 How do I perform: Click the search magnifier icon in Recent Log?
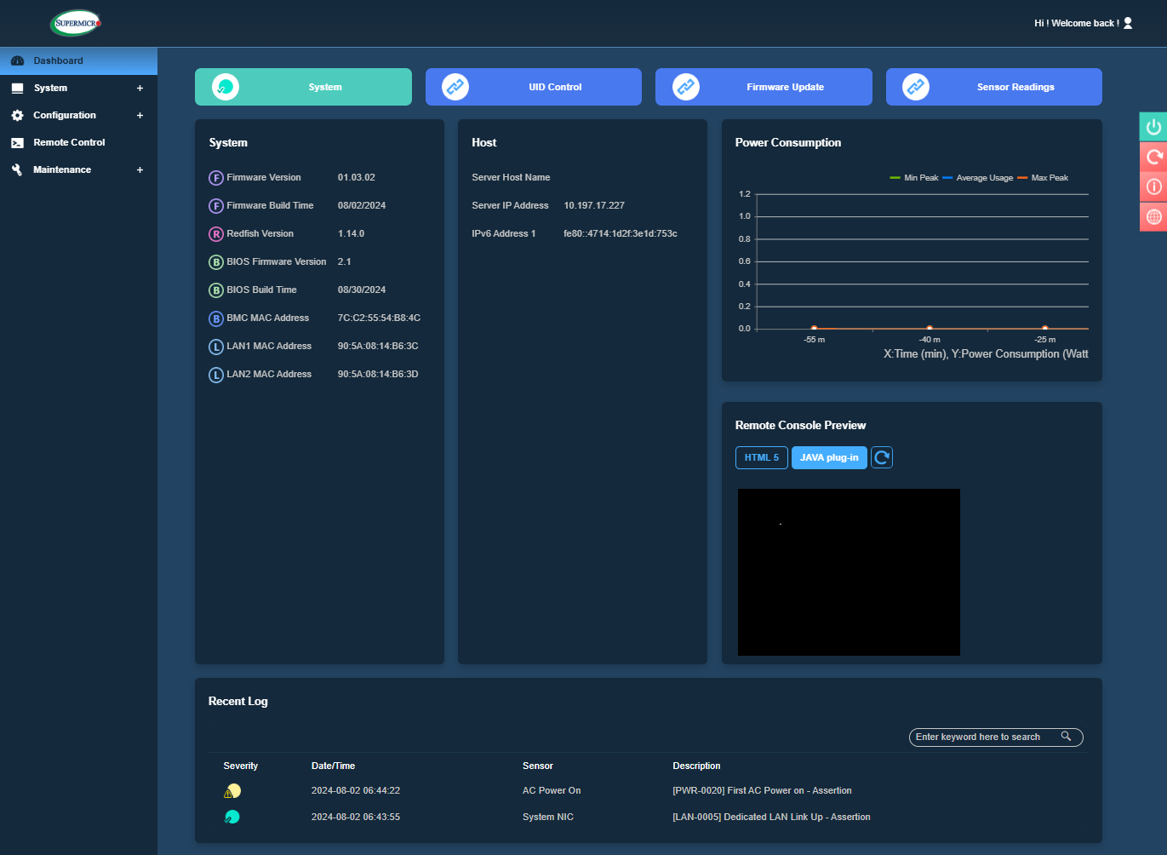click(x=1066, y=737)
